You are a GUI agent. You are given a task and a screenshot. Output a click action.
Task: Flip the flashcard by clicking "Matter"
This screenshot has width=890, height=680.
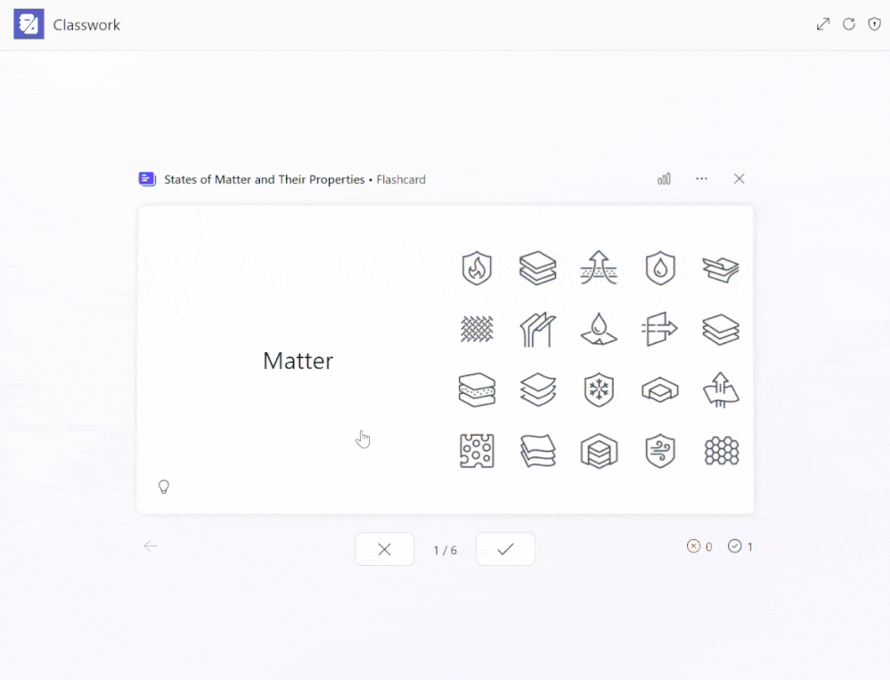tap(298, 361)
